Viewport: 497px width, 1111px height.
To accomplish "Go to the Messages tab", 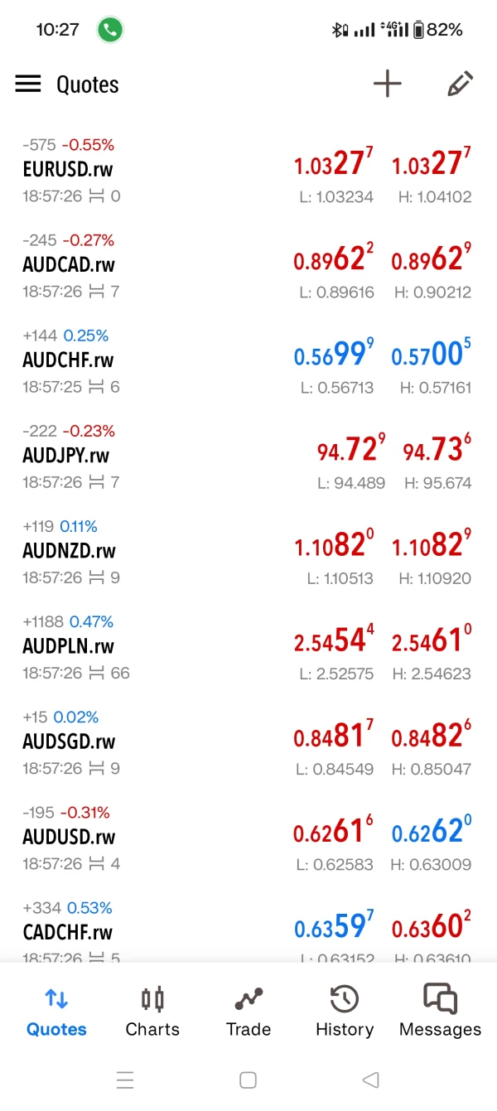I will pyautogui.click(x=440, y=1012).
